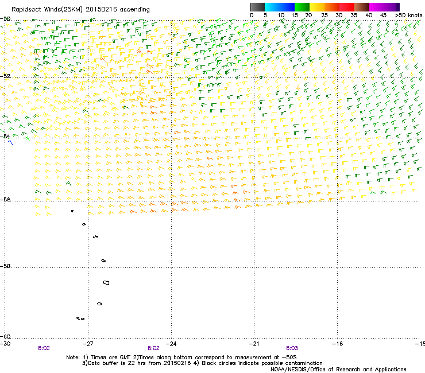The width and height of the screenshot is (425, 373).
Task: Click the orange 25-30 knots legend swatch
Action: click(x=332, y=7)
